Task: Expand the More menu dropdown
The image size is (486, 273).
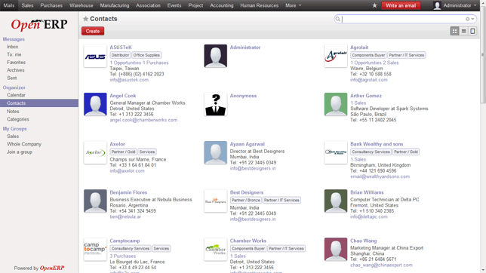Action: tap(294, 5)
